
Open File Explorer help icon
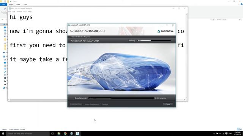(x=241, y=4)
